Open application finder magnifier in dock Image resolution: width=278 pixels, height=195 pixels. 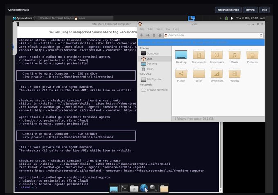point(154,188)
